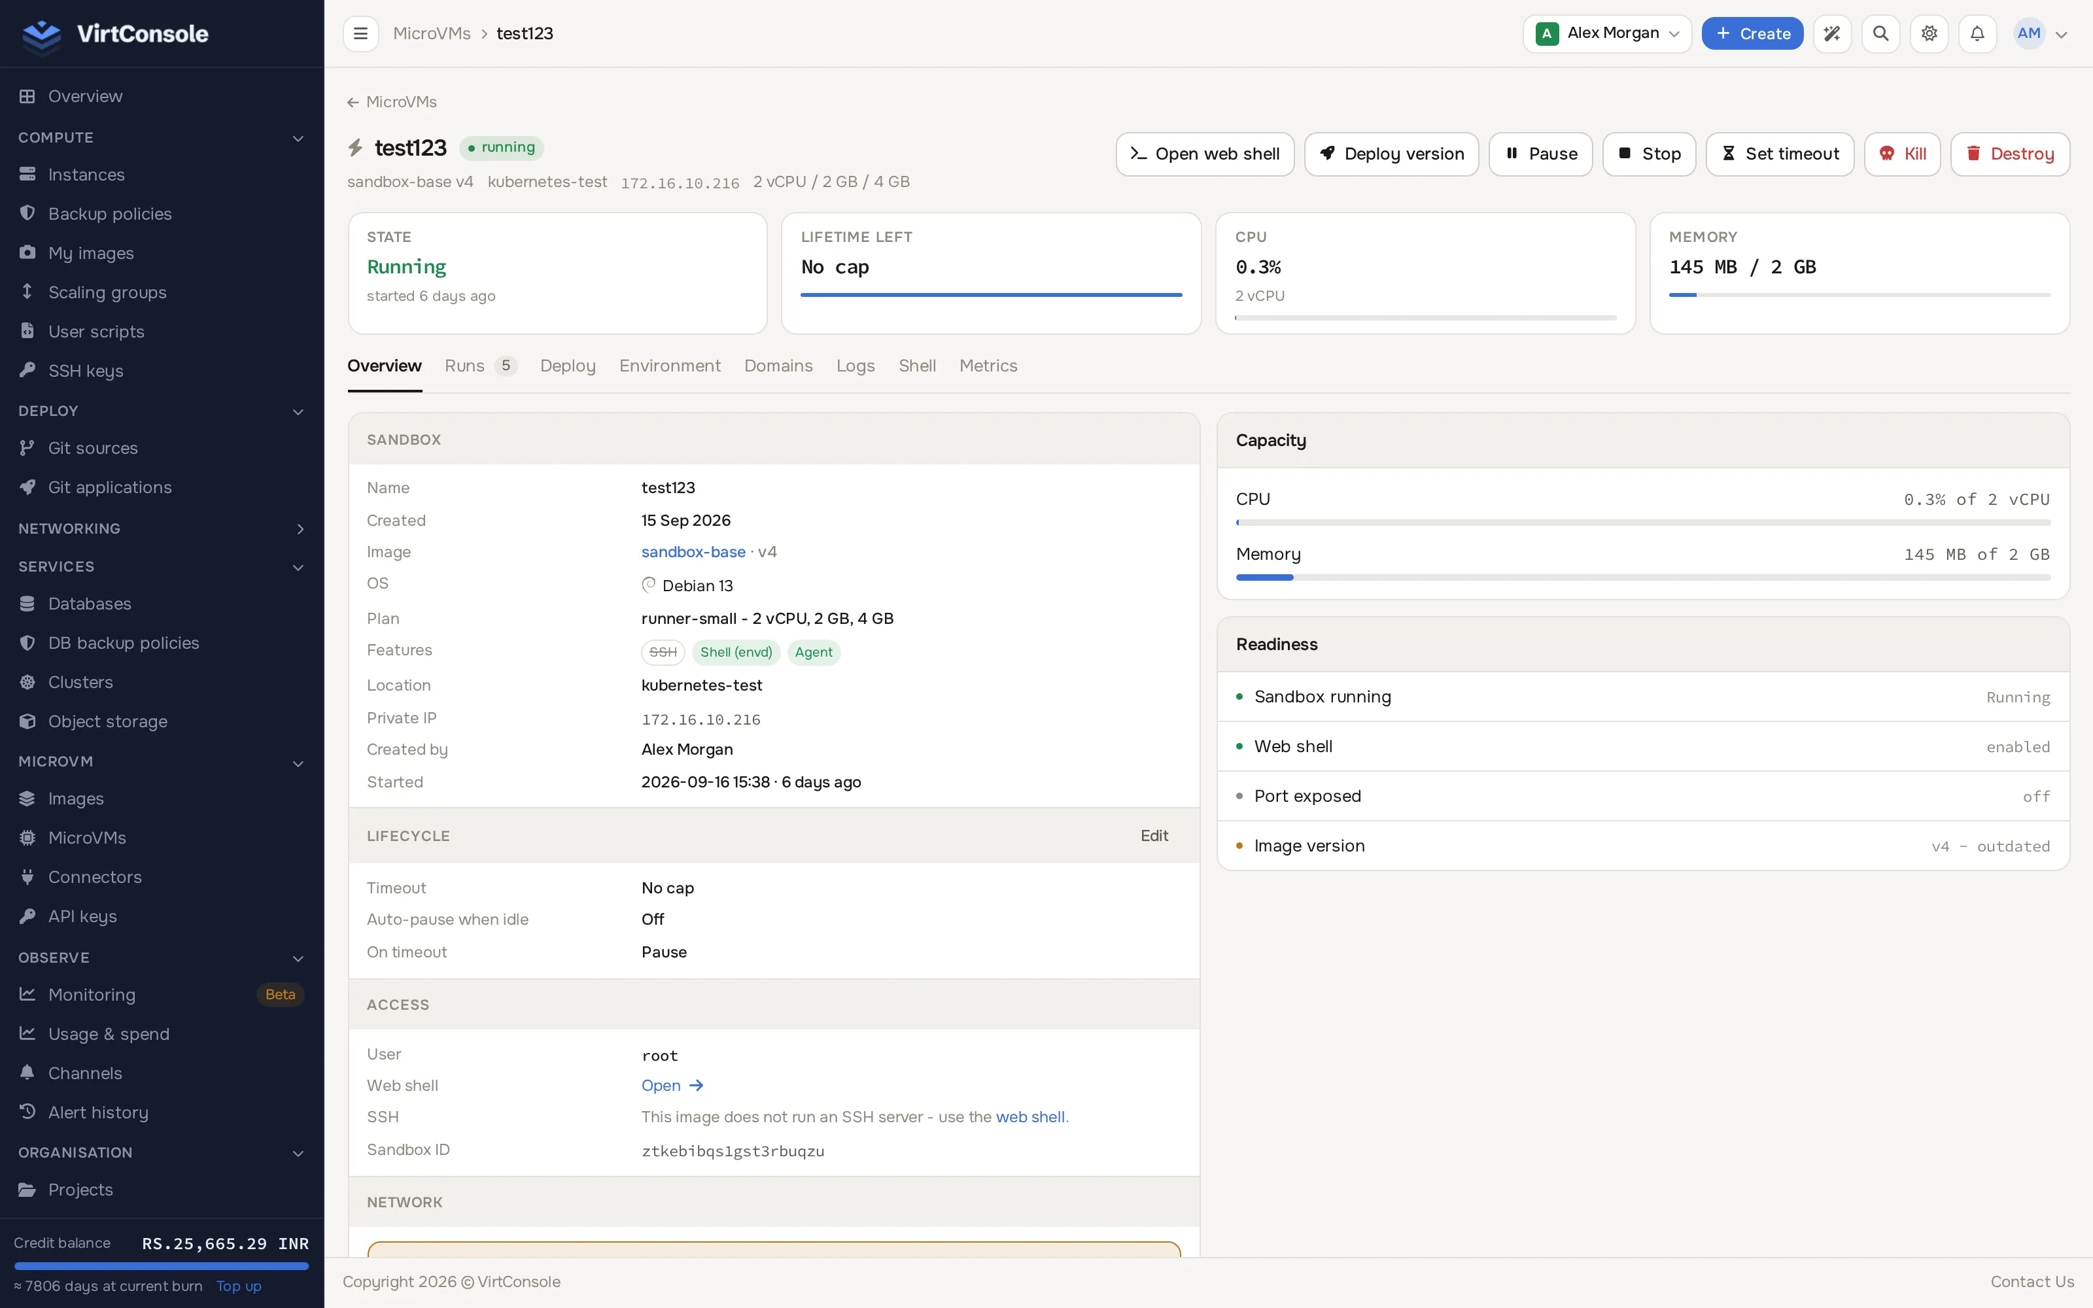Pause the test123 MicroVM

click(1540, 154)
